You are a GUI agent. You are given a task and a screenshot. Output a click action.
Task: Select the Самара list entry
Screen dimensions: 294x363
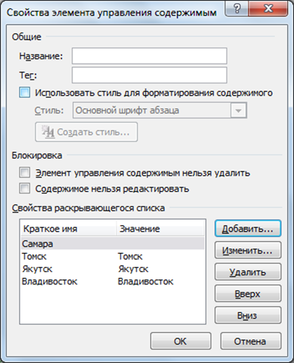(x=113, y=243)
